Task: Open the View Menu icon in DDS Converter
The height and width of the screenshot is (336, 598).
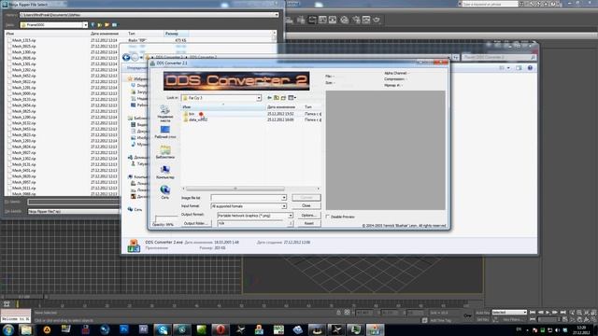Action: 292,98
